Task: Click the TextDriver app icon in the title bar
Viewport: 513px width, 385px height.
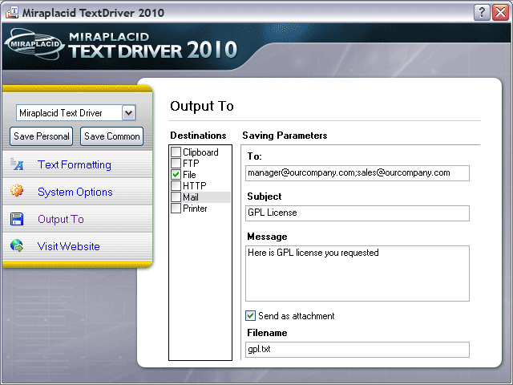Action: coord(12,13)
